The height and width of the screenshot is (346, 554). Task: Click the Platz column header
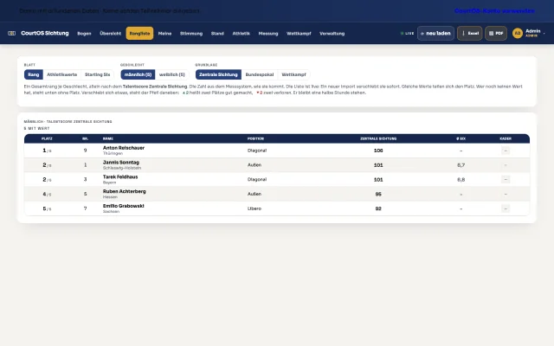tap(47, 138)
